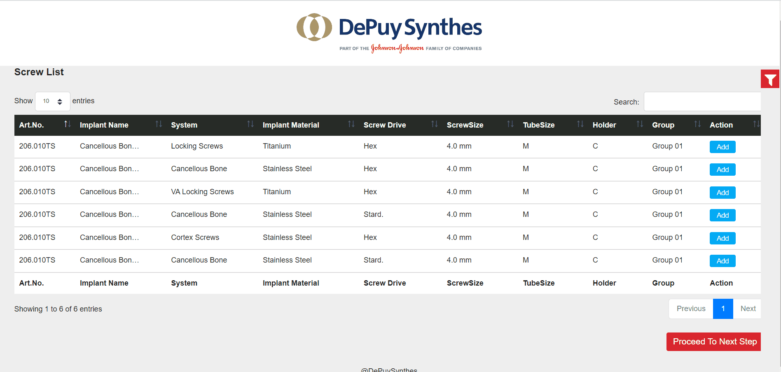Sort by Implant Material column

[x=309, y=125]
